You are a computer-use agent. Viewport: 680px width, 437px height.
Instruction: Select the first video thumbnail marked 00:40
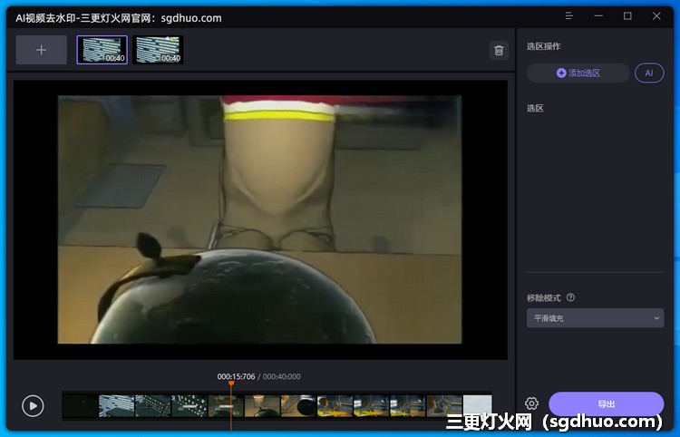pos(102,50)
